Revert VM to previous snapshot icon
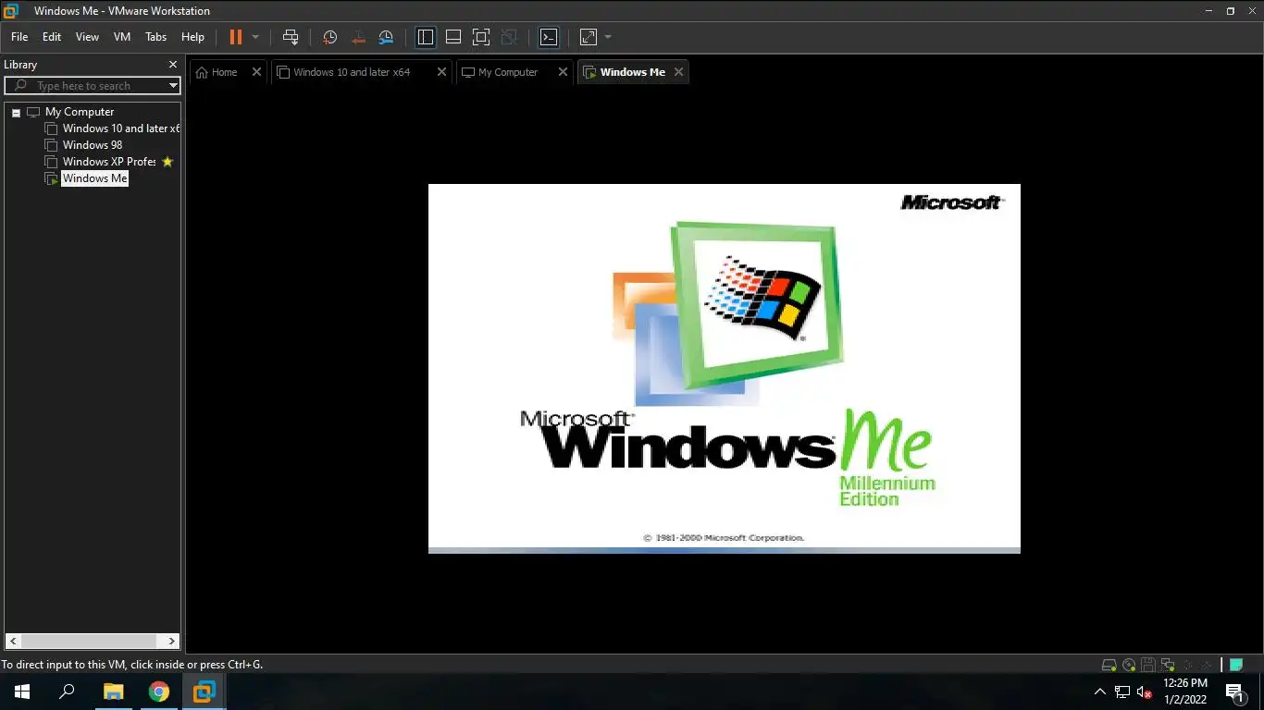This screenshot has height=710, width=1264. click(358, 37)
